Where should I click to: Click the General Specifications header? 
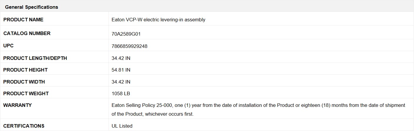pos(31,7)
